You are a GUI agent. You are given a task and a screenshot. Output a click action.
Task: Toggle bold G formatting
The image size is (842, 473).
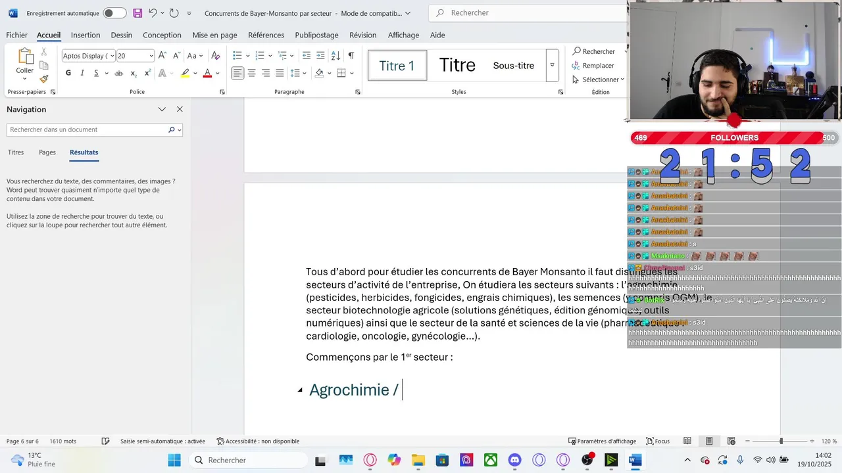(x=68, y=73)
